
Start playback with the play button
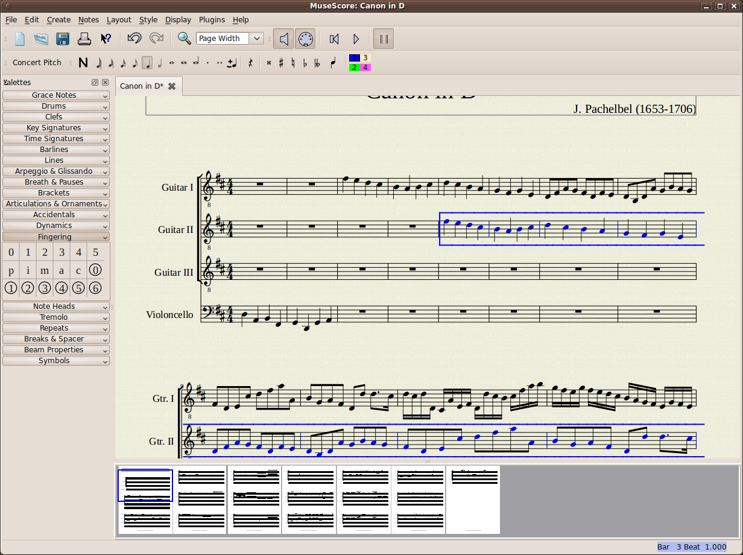(x=356, y=38)
